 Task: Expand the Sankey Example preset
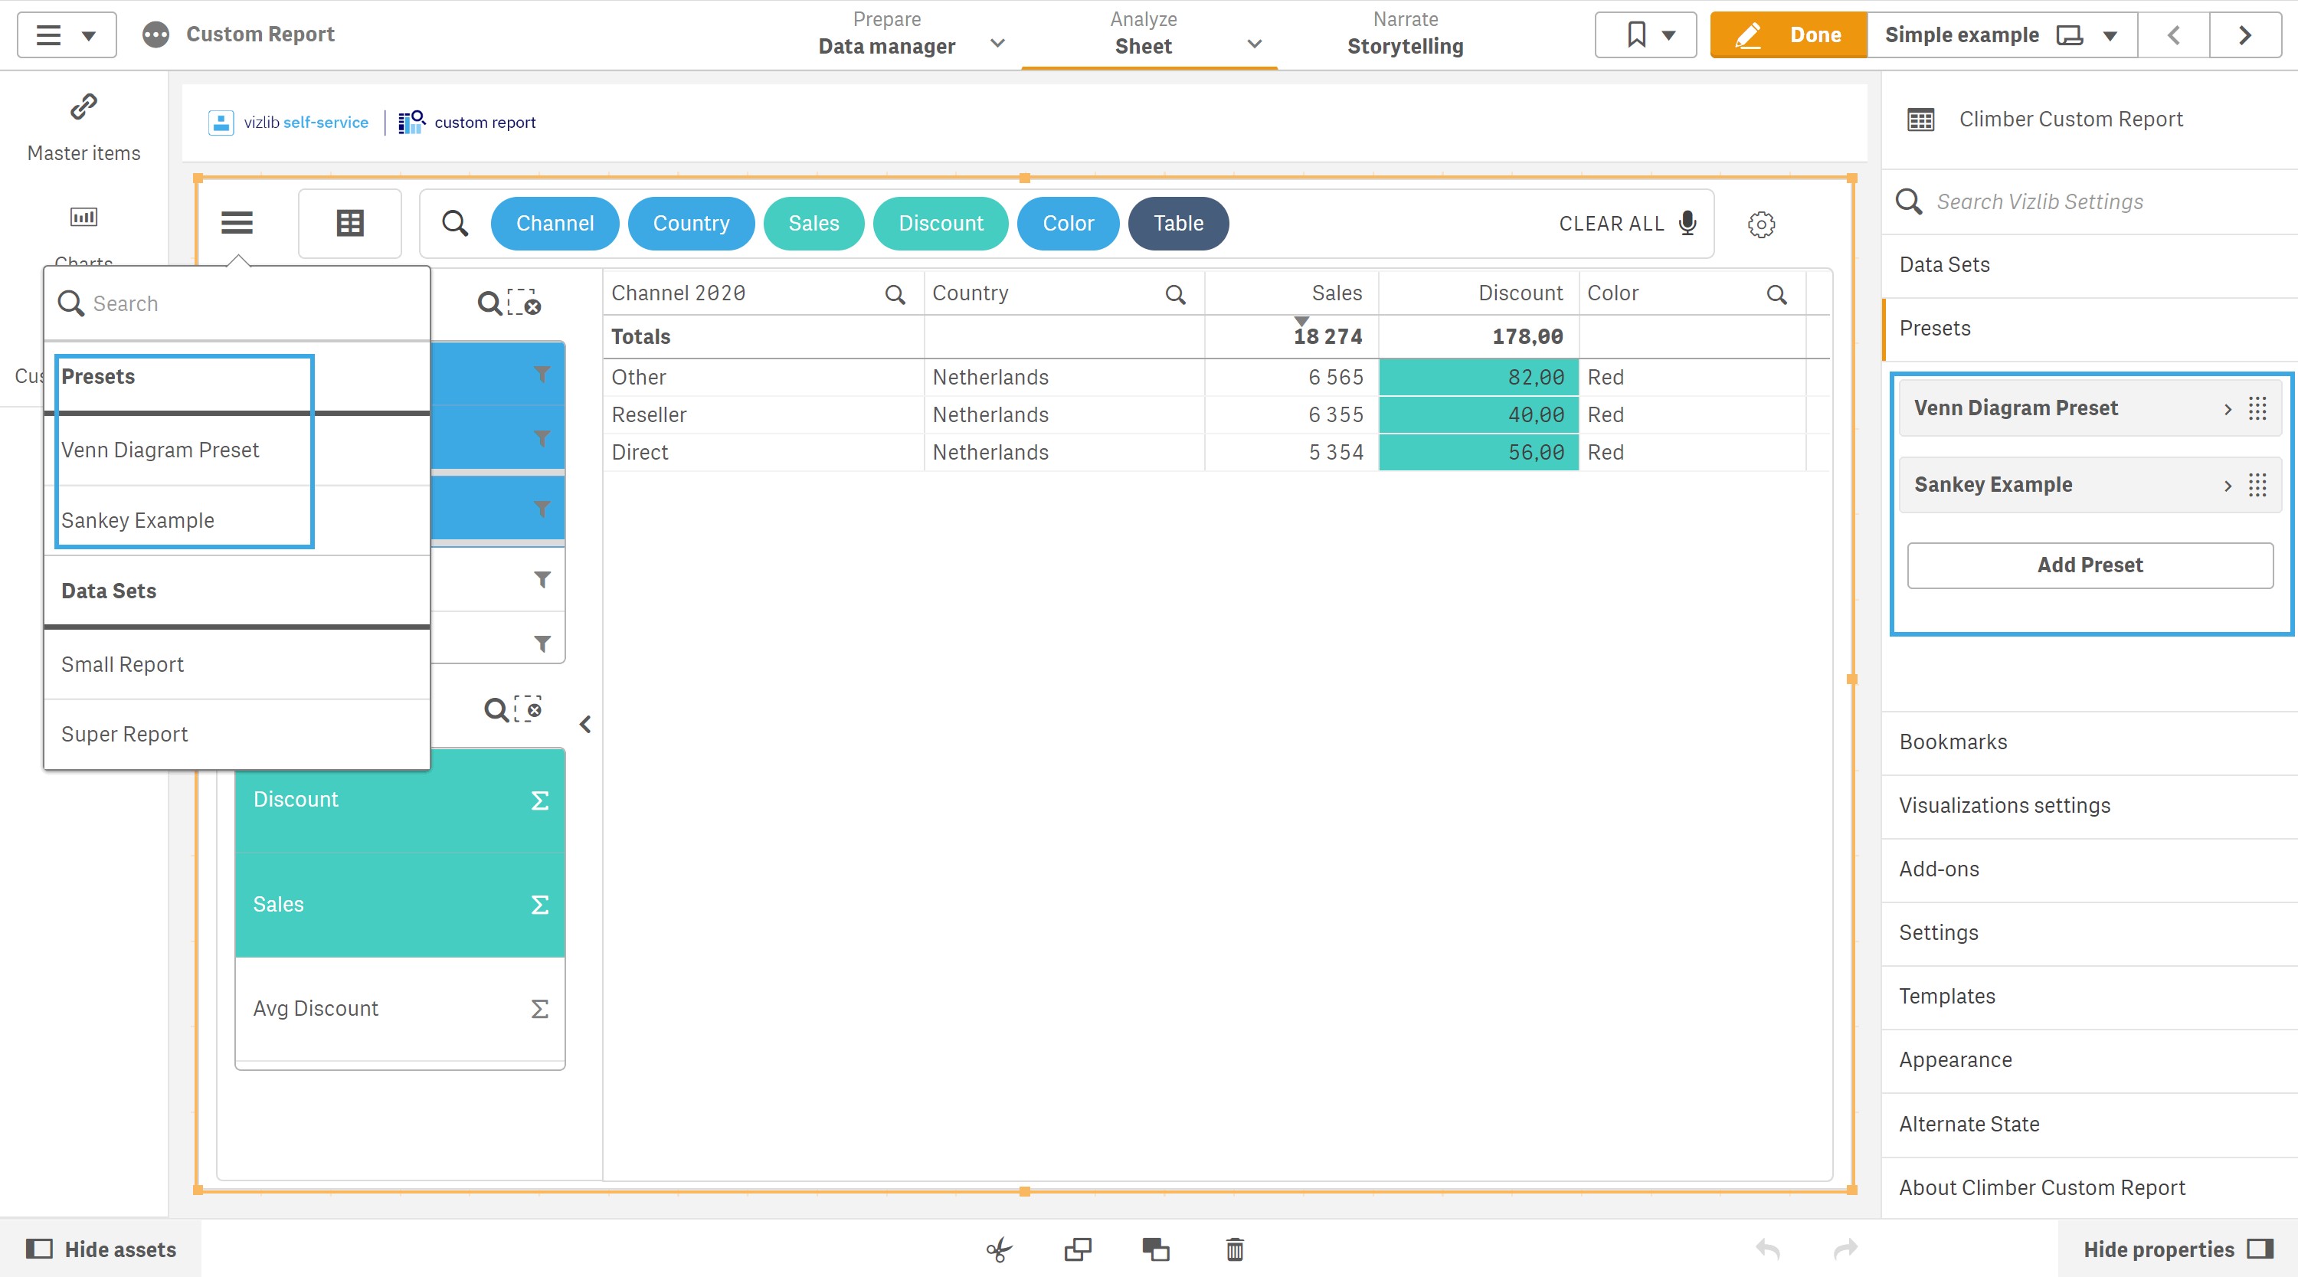pos(2228,486)
